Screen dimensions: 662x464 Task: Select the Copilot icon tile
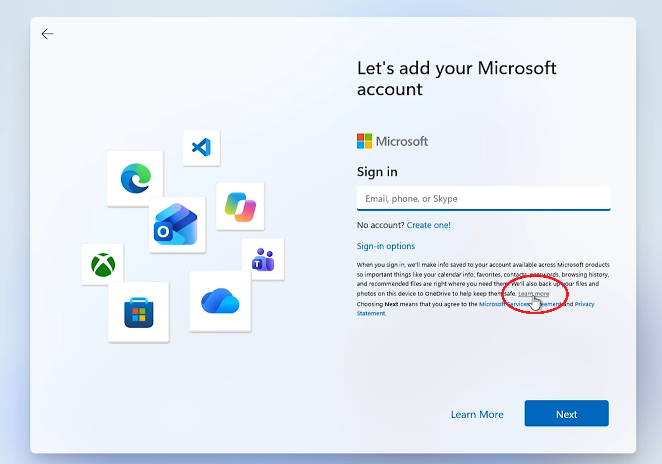point(240,206)
